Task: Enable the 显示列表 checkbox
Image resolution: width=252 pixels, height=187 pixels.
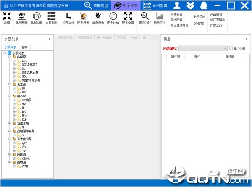Action: (x=231, y=48)
